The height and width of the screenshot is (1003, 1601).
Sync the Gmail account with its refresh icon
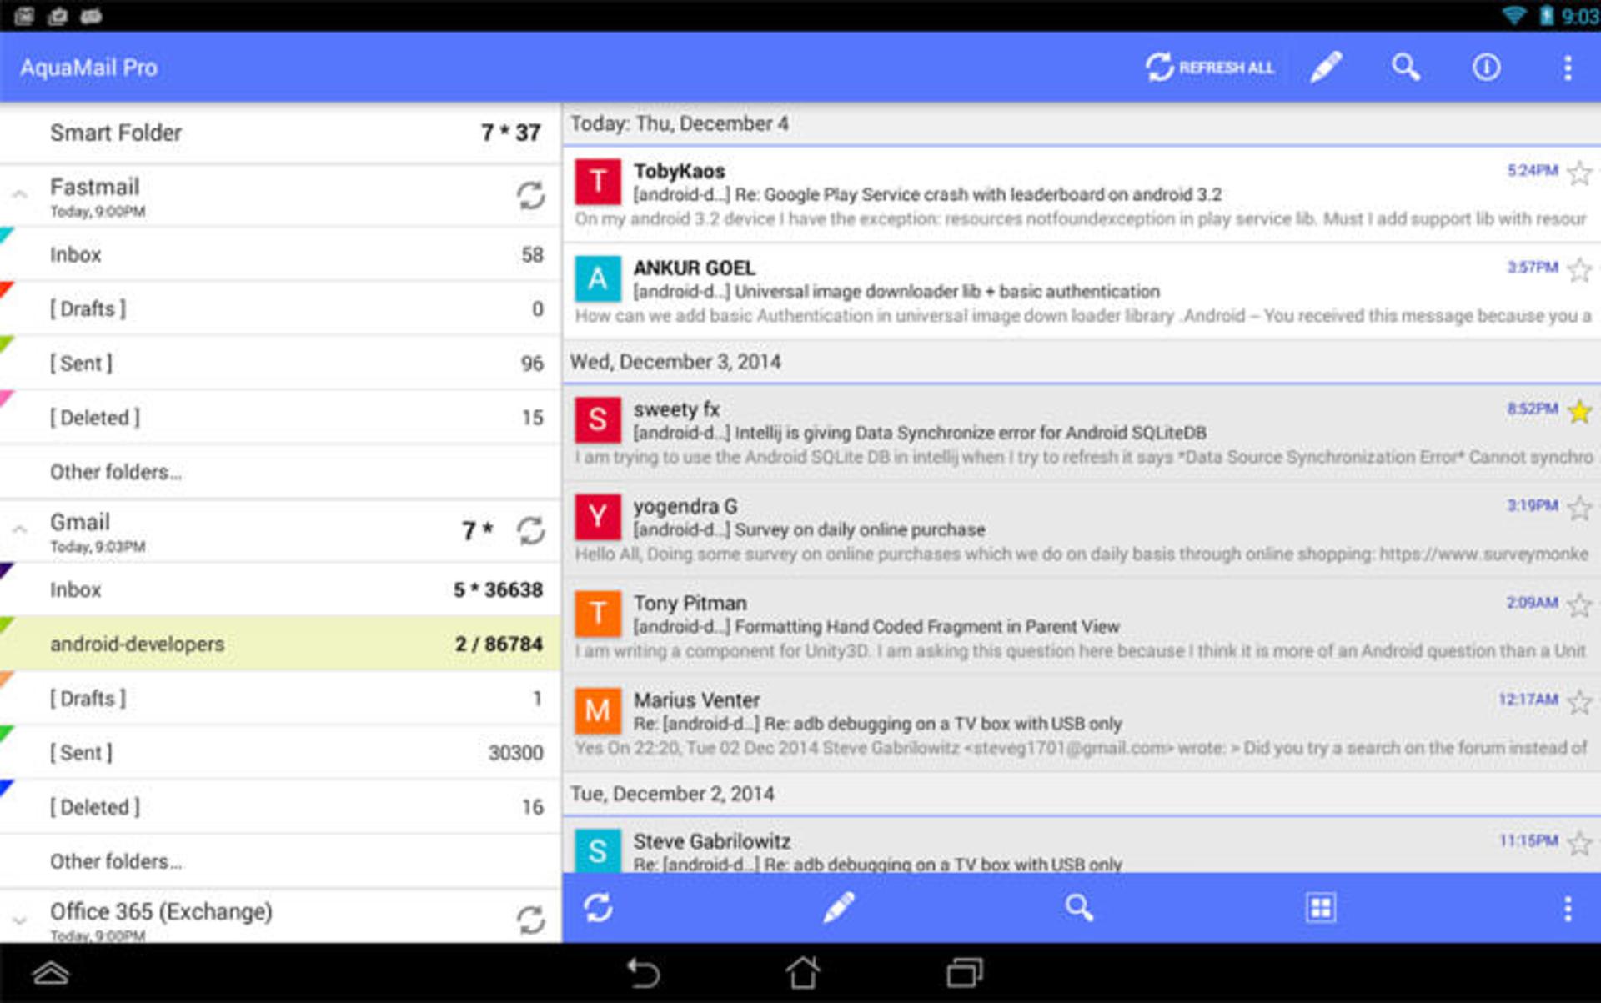(x=530, y=530)
